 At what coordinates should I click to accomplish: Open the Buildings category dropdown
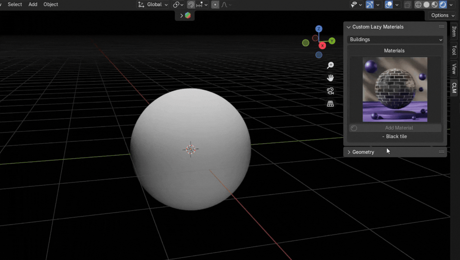pyautogui.click(x=395, y=40)
